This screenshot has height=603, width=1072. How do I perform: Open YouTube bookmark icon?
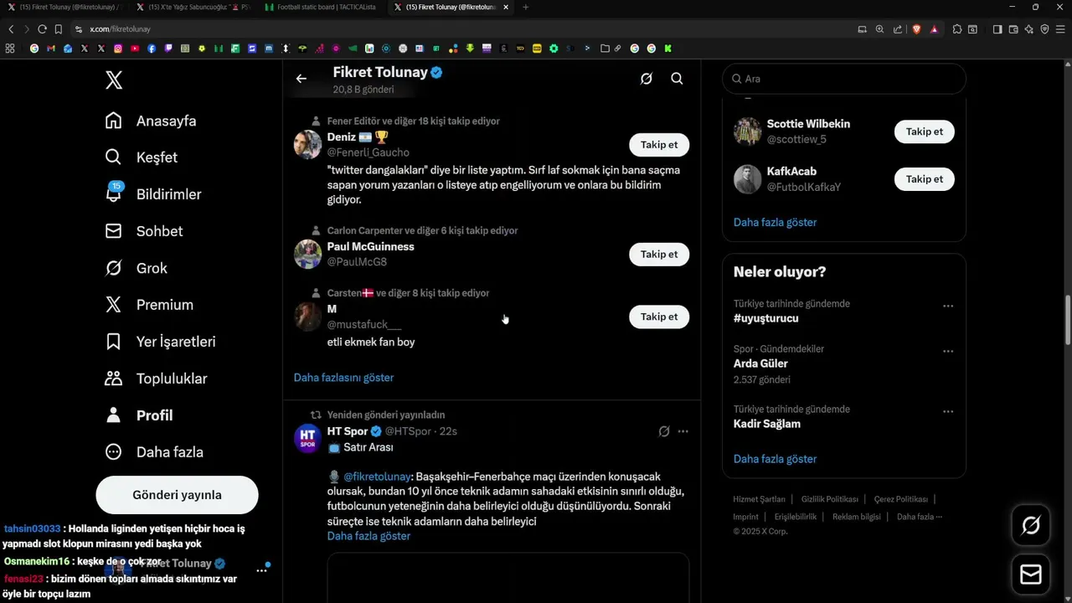click(135, 49)
